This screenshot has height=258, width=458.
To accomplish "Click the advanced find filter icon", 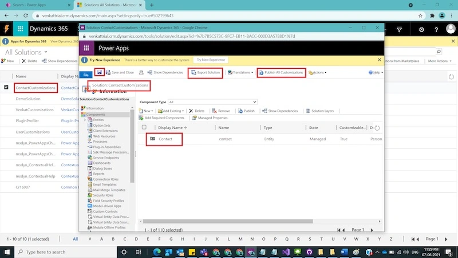I will (399, 29).
